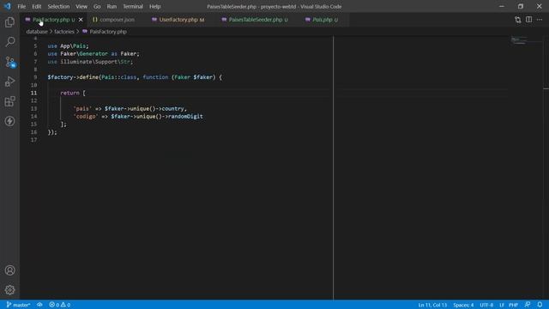Change end of line sequence LF
This screenshot has height=309, width=549.
(x=502, y=305)
